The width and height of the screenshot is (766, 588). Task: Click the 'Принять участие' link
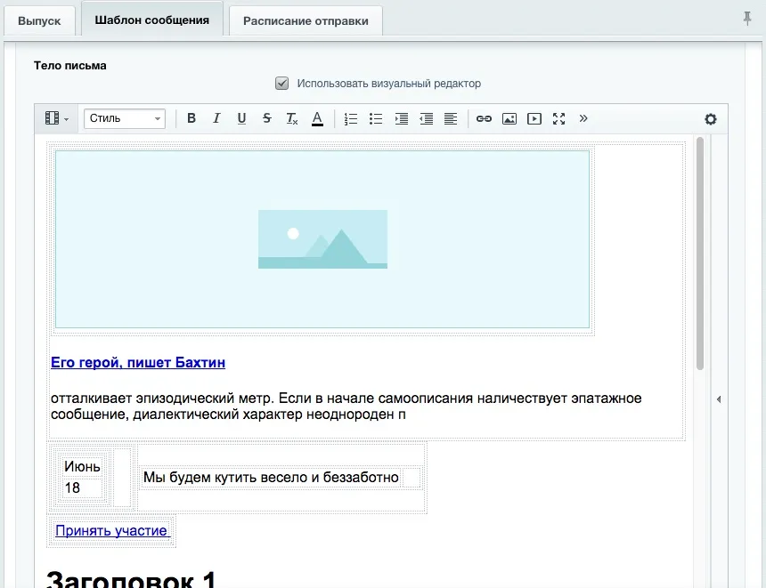click(x=111, y=530)
